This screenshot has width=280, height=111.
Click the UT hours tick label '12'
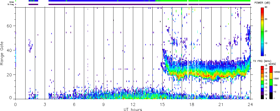[133, 104]
